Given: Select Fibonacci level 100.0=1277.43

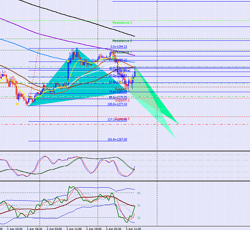Looking at the screenshot, I should (x=117, y=104).
